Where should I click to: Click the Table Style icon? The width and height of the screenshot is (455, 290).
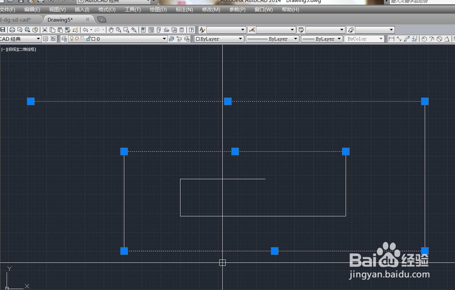301,30
